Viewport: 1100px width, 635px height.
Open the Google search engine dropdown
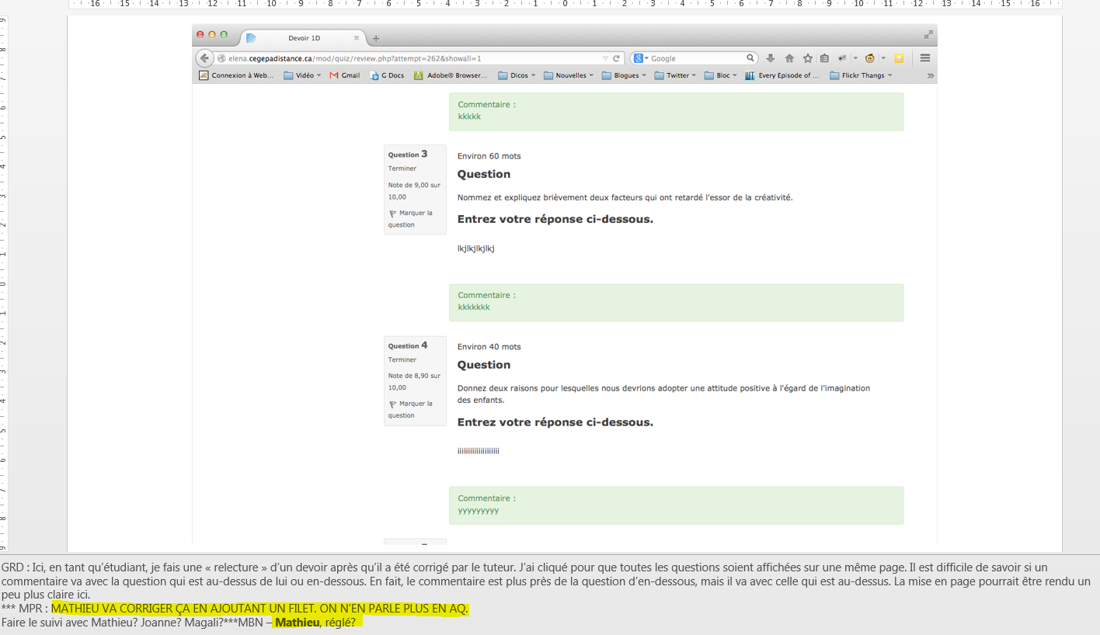coord(640,58)
